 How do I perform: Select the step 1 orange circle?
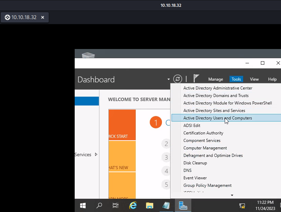(x=156, y=122)
